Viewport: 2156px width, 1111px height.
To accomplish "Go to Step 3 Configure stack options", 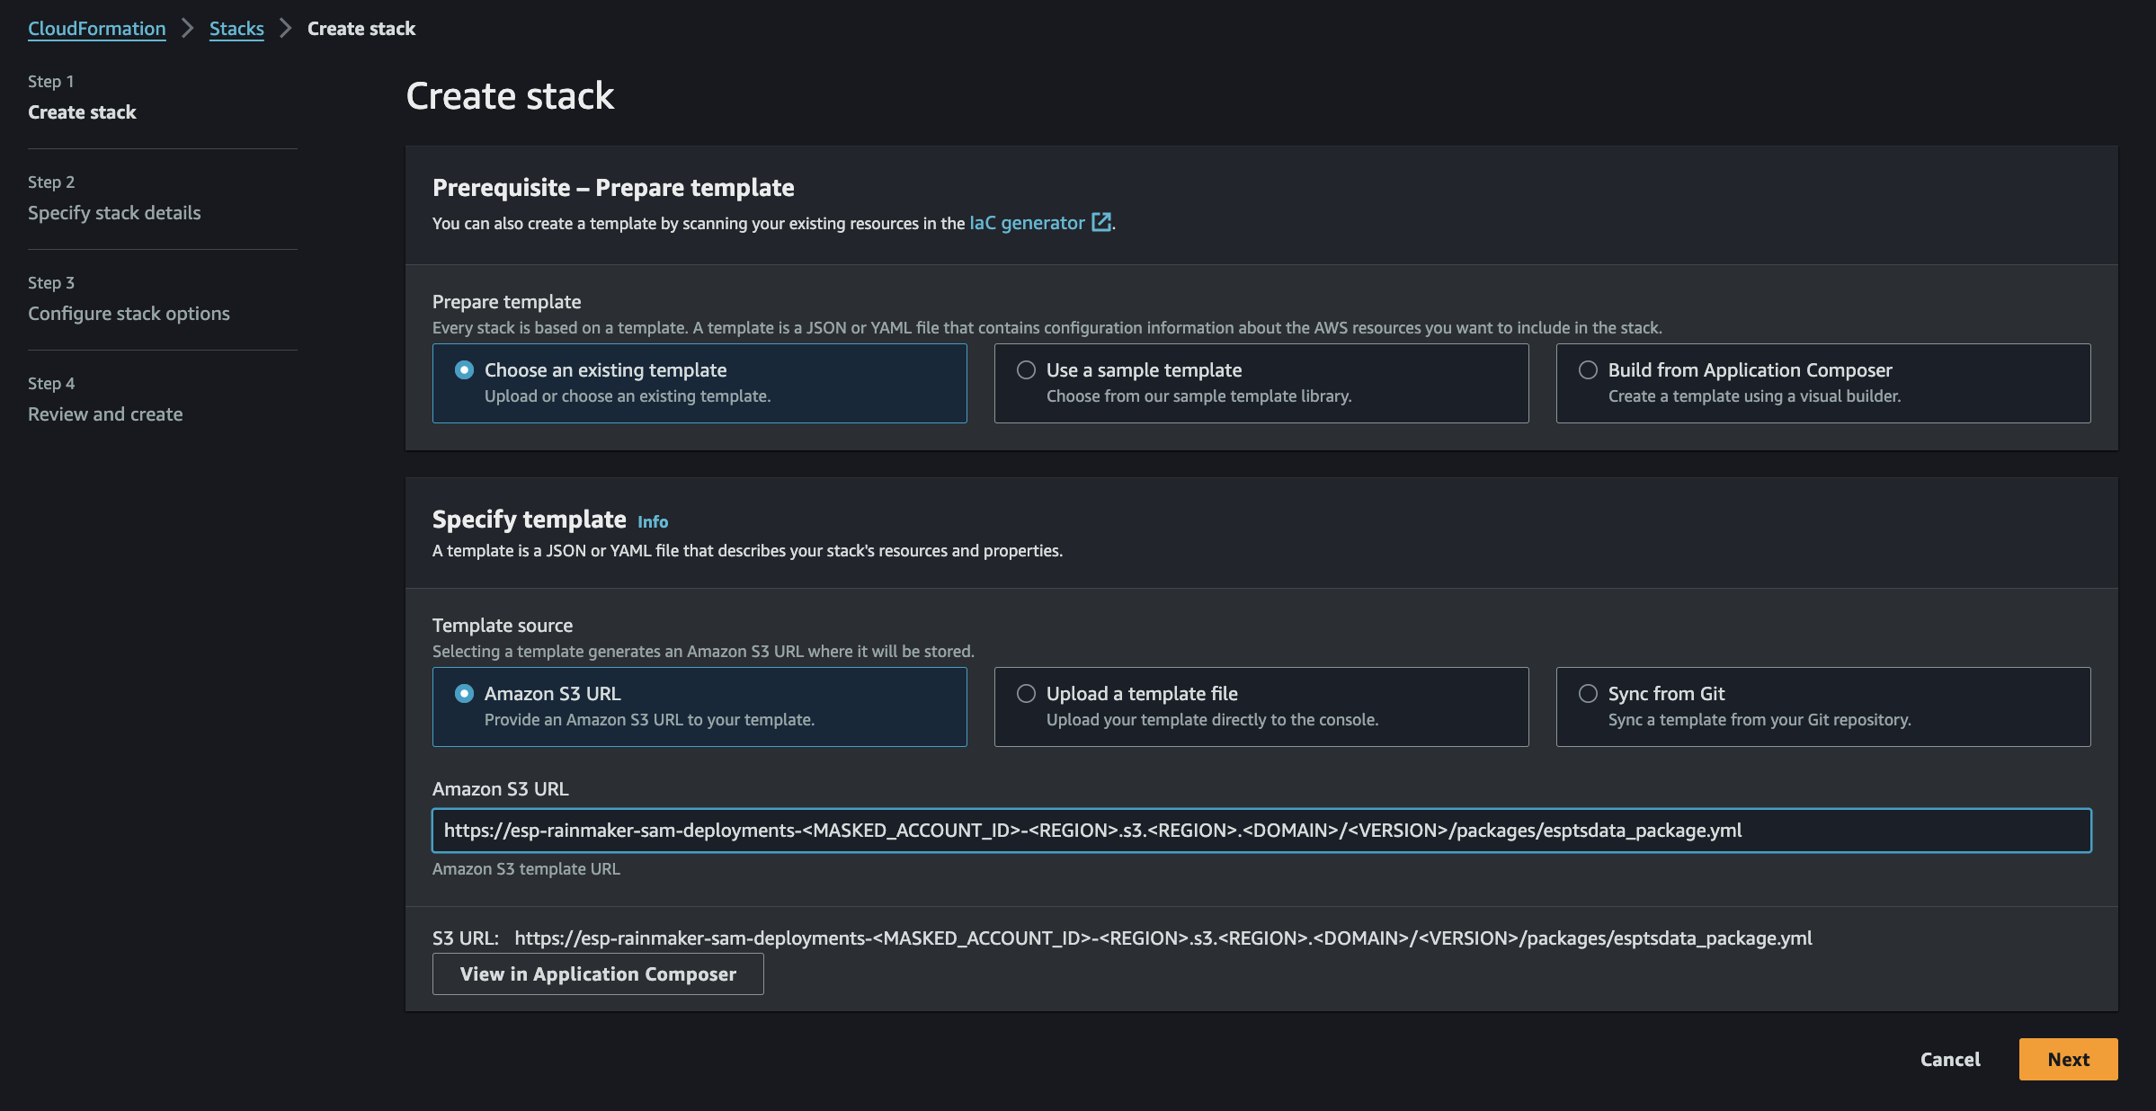I will tap(129, 314).
